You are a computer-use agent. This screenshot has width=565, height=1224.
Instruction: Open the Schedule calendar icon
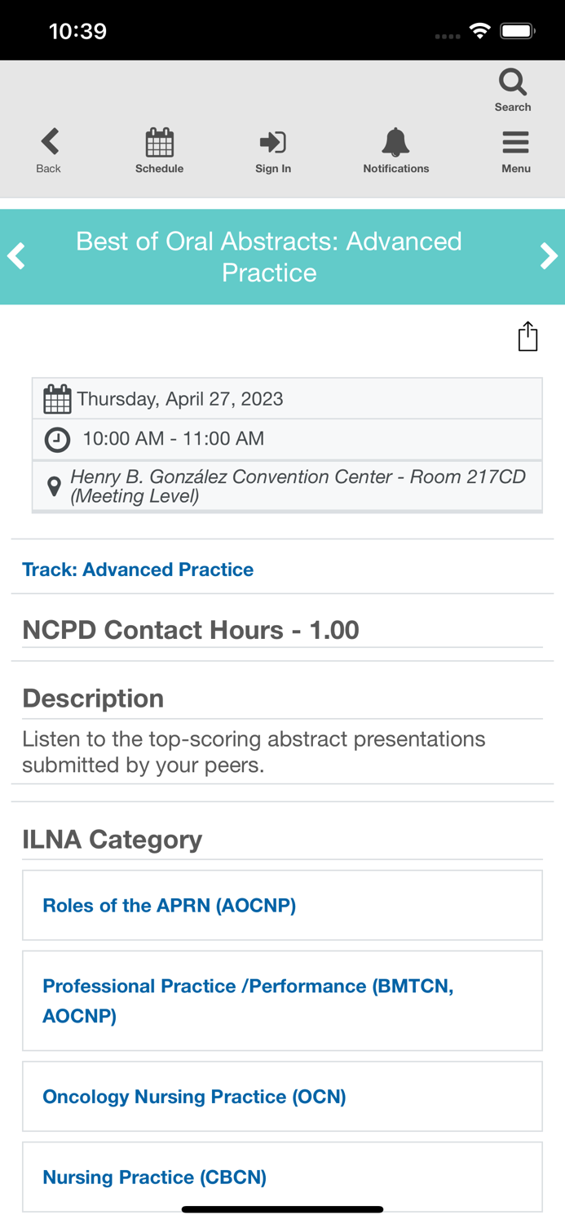click(159, 144)
